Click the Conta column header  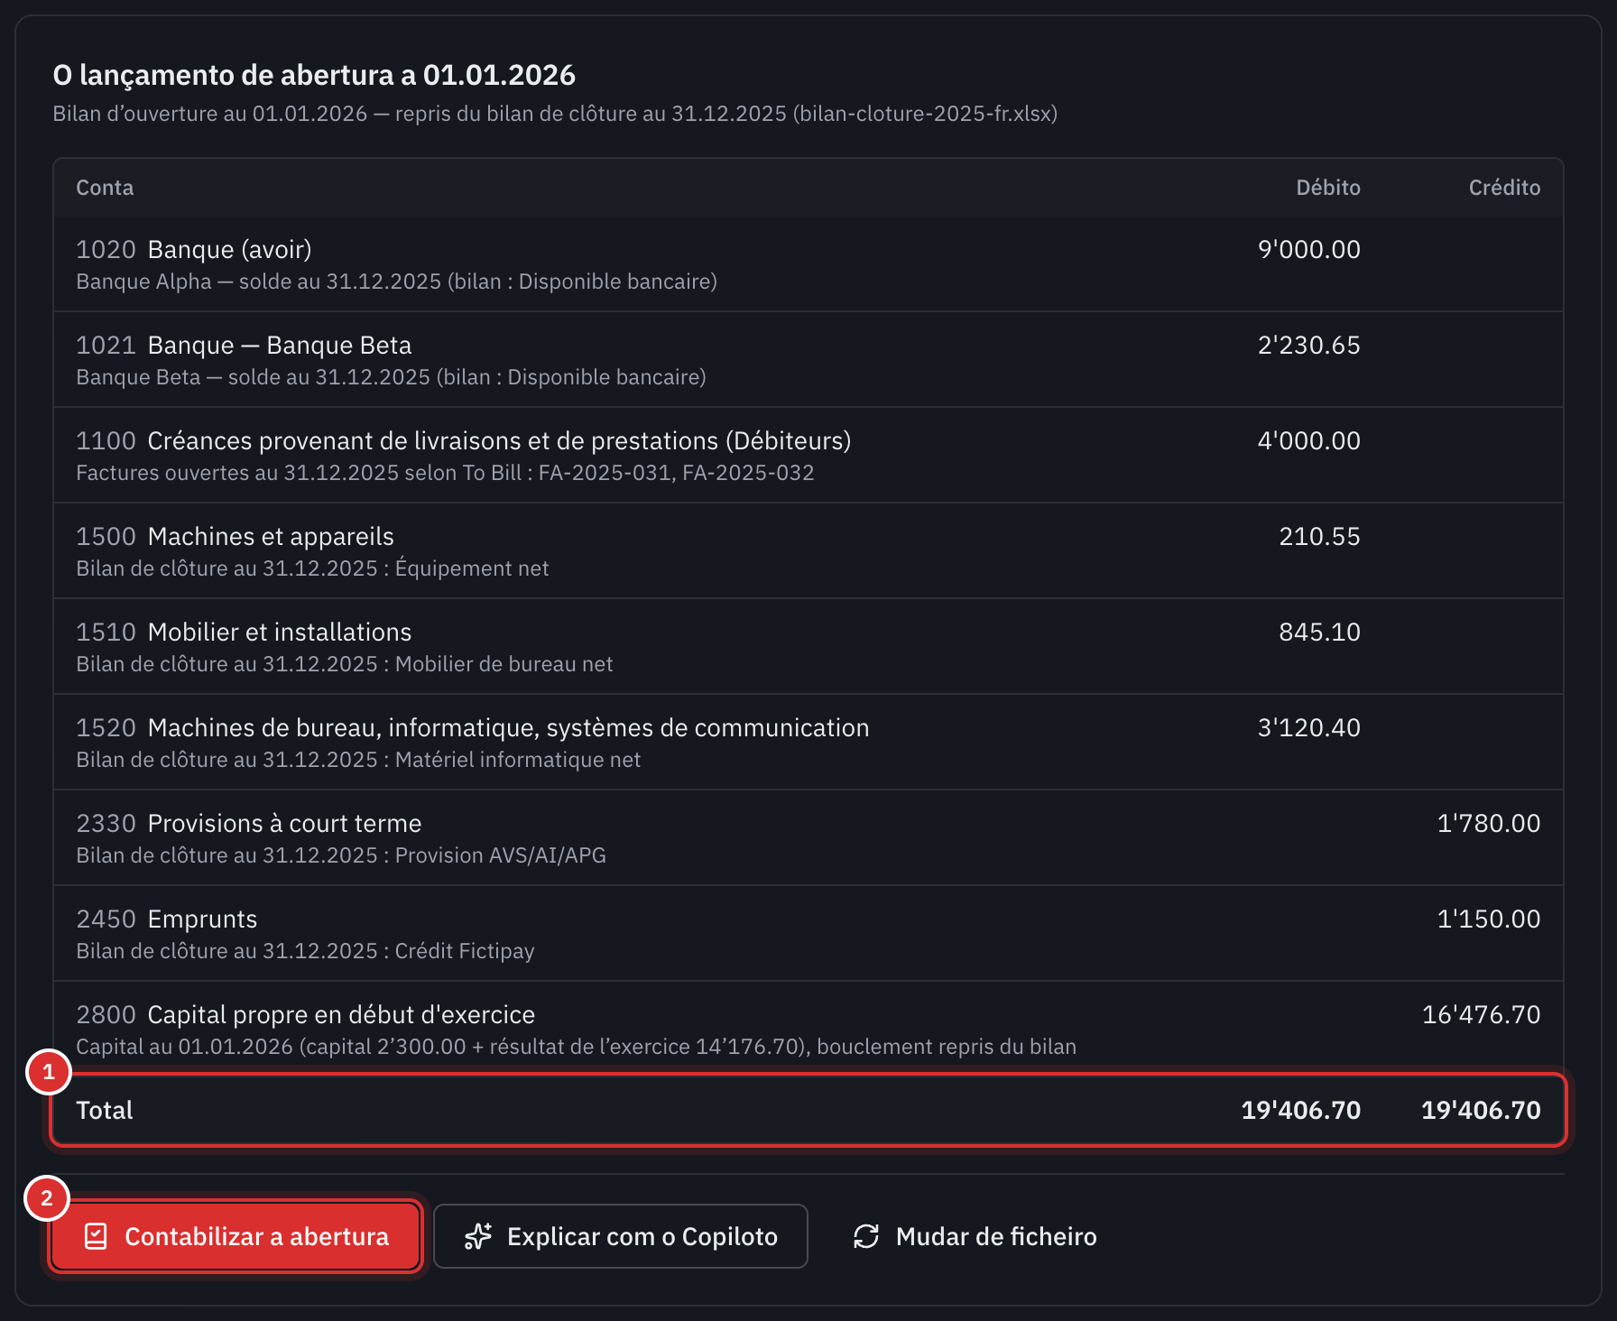pyautogui.click(x=105, y=188)
